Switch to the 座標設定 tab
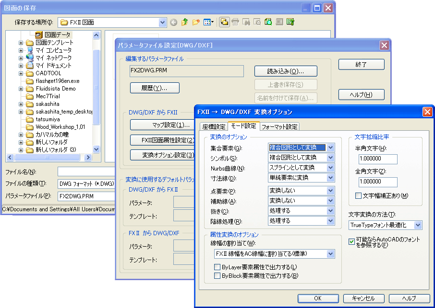This screenshot has height=308, width=435. [x=213, y=127]
